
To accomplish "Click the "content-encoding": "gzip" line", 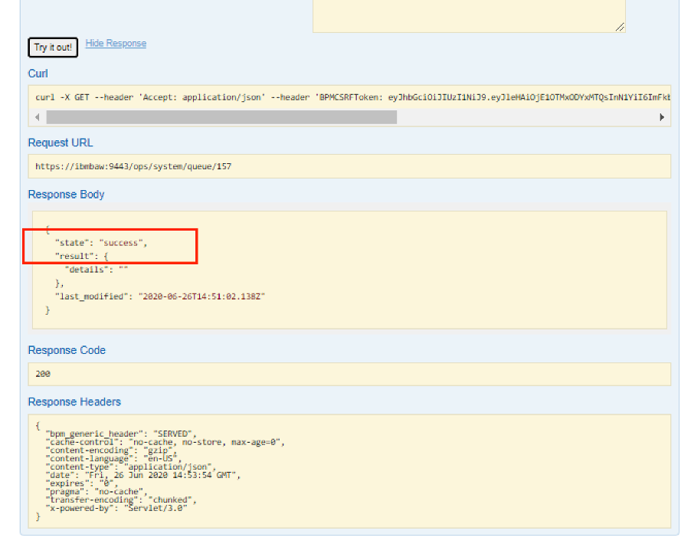I will coord(111,451).
